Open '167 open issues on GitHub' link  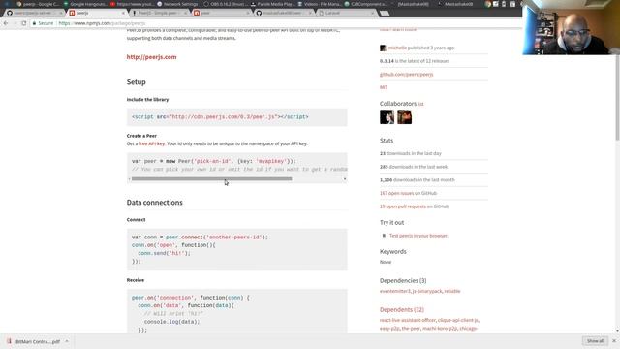click(408, 193)
